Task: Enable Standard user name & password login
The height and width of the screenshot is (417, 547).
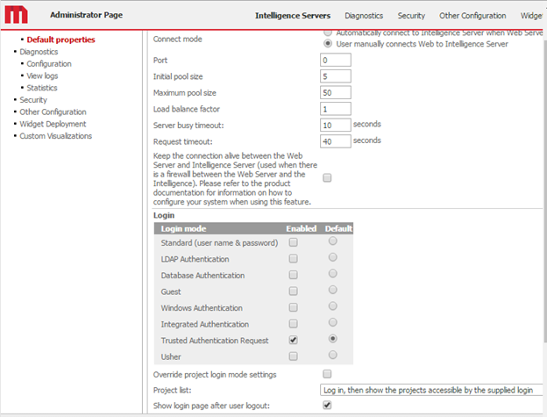Action: click(294, 242)
